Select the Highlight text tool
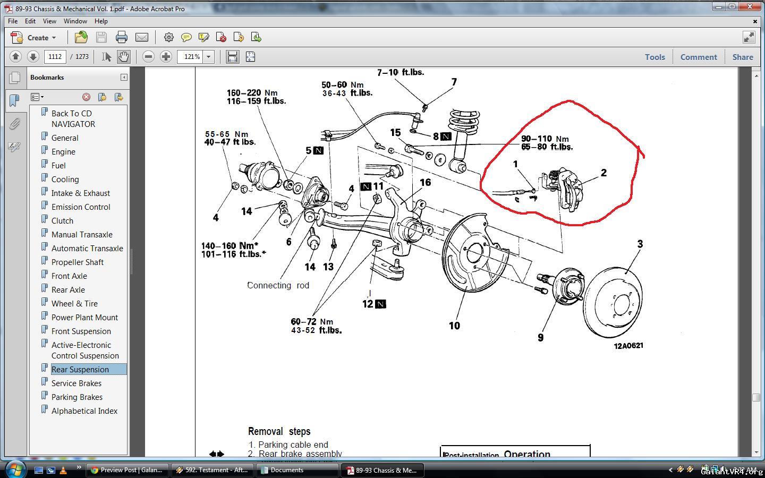 tap(203, 37)
